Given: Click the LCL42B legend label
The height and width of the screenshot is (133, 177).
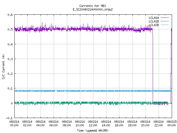Looking at the screenshot, I should click(x=154, y=25).
